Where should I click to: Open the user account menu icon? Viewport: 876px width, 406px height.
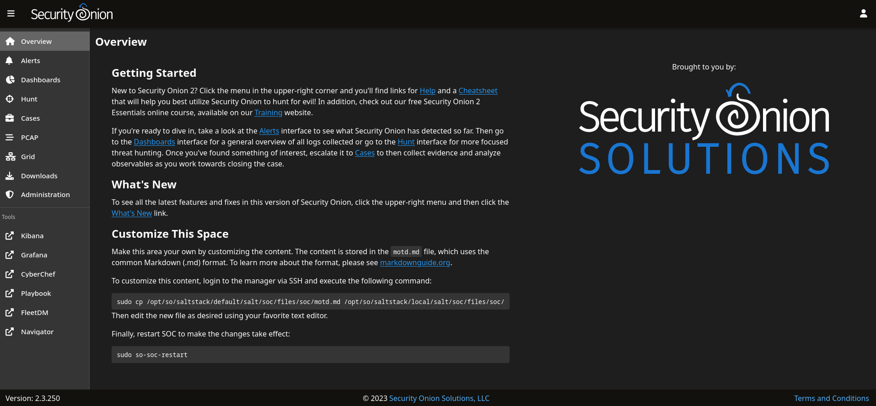click(x=863, y=14)
